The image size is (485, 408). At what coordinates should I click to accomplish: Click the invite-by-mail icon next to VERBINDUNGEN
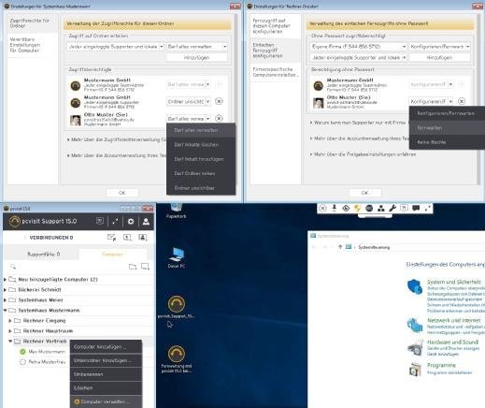click(x=111, y=238)
